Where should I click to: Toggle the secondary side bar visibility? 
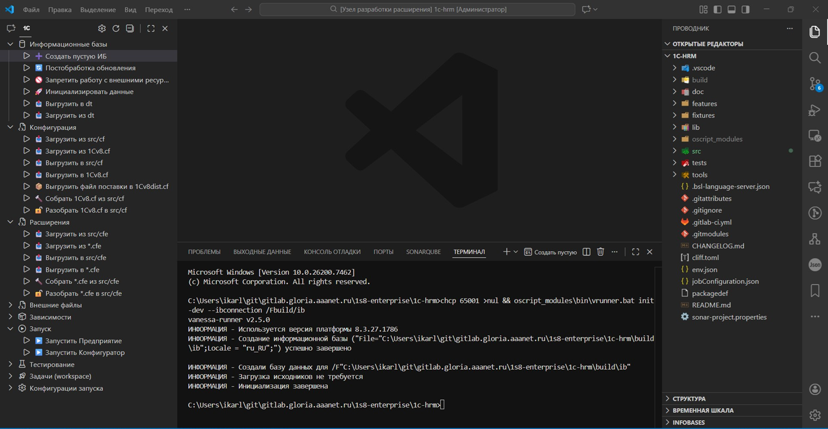(746, 10)
